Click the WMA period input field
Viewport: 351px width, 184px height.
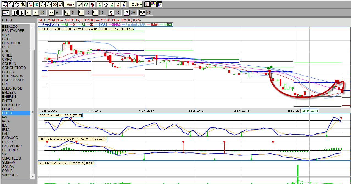pos(43,13)
